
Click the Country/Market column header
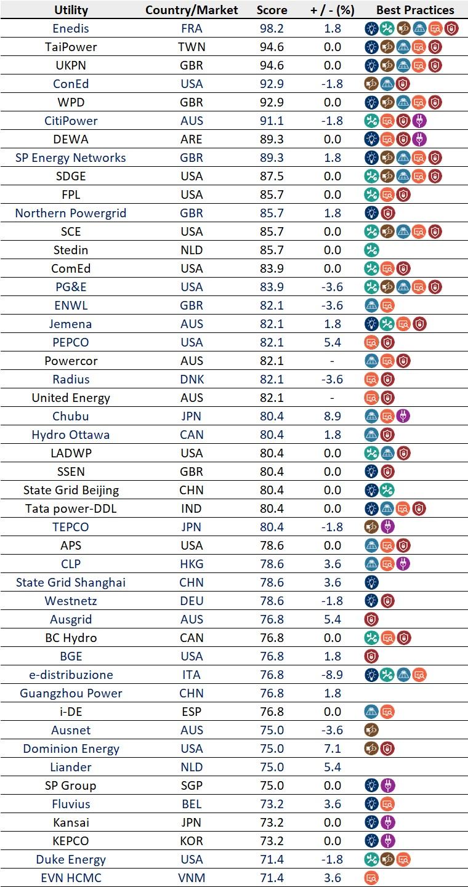coord(191,10)
